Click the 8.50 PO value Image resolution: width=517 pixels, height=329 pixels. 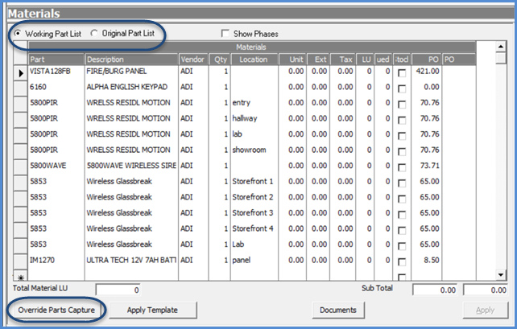[432, 260]
